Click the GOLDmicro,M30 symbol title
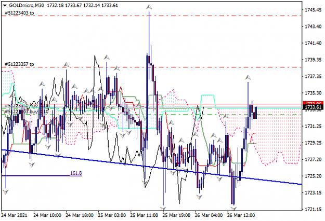The height and width of the screenshot is (221, 325). 27,6
